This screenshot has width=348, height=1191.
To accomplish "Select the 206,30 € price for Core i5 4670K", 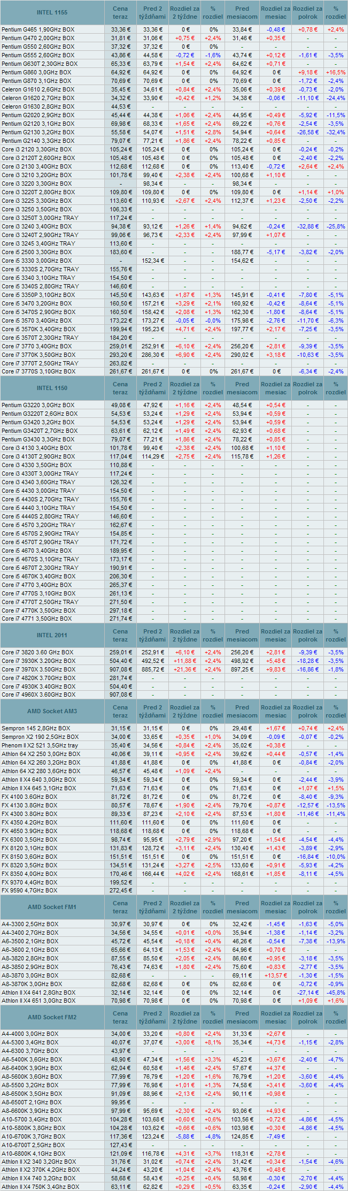I will pyautogui.click(x=120, y=576).
